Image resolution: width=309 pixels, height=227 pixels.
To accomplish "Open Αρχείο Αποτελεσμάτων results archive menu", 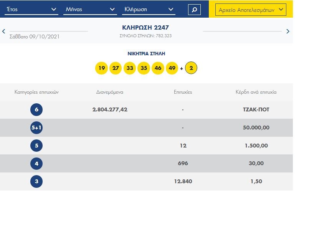I will [251, 10].
